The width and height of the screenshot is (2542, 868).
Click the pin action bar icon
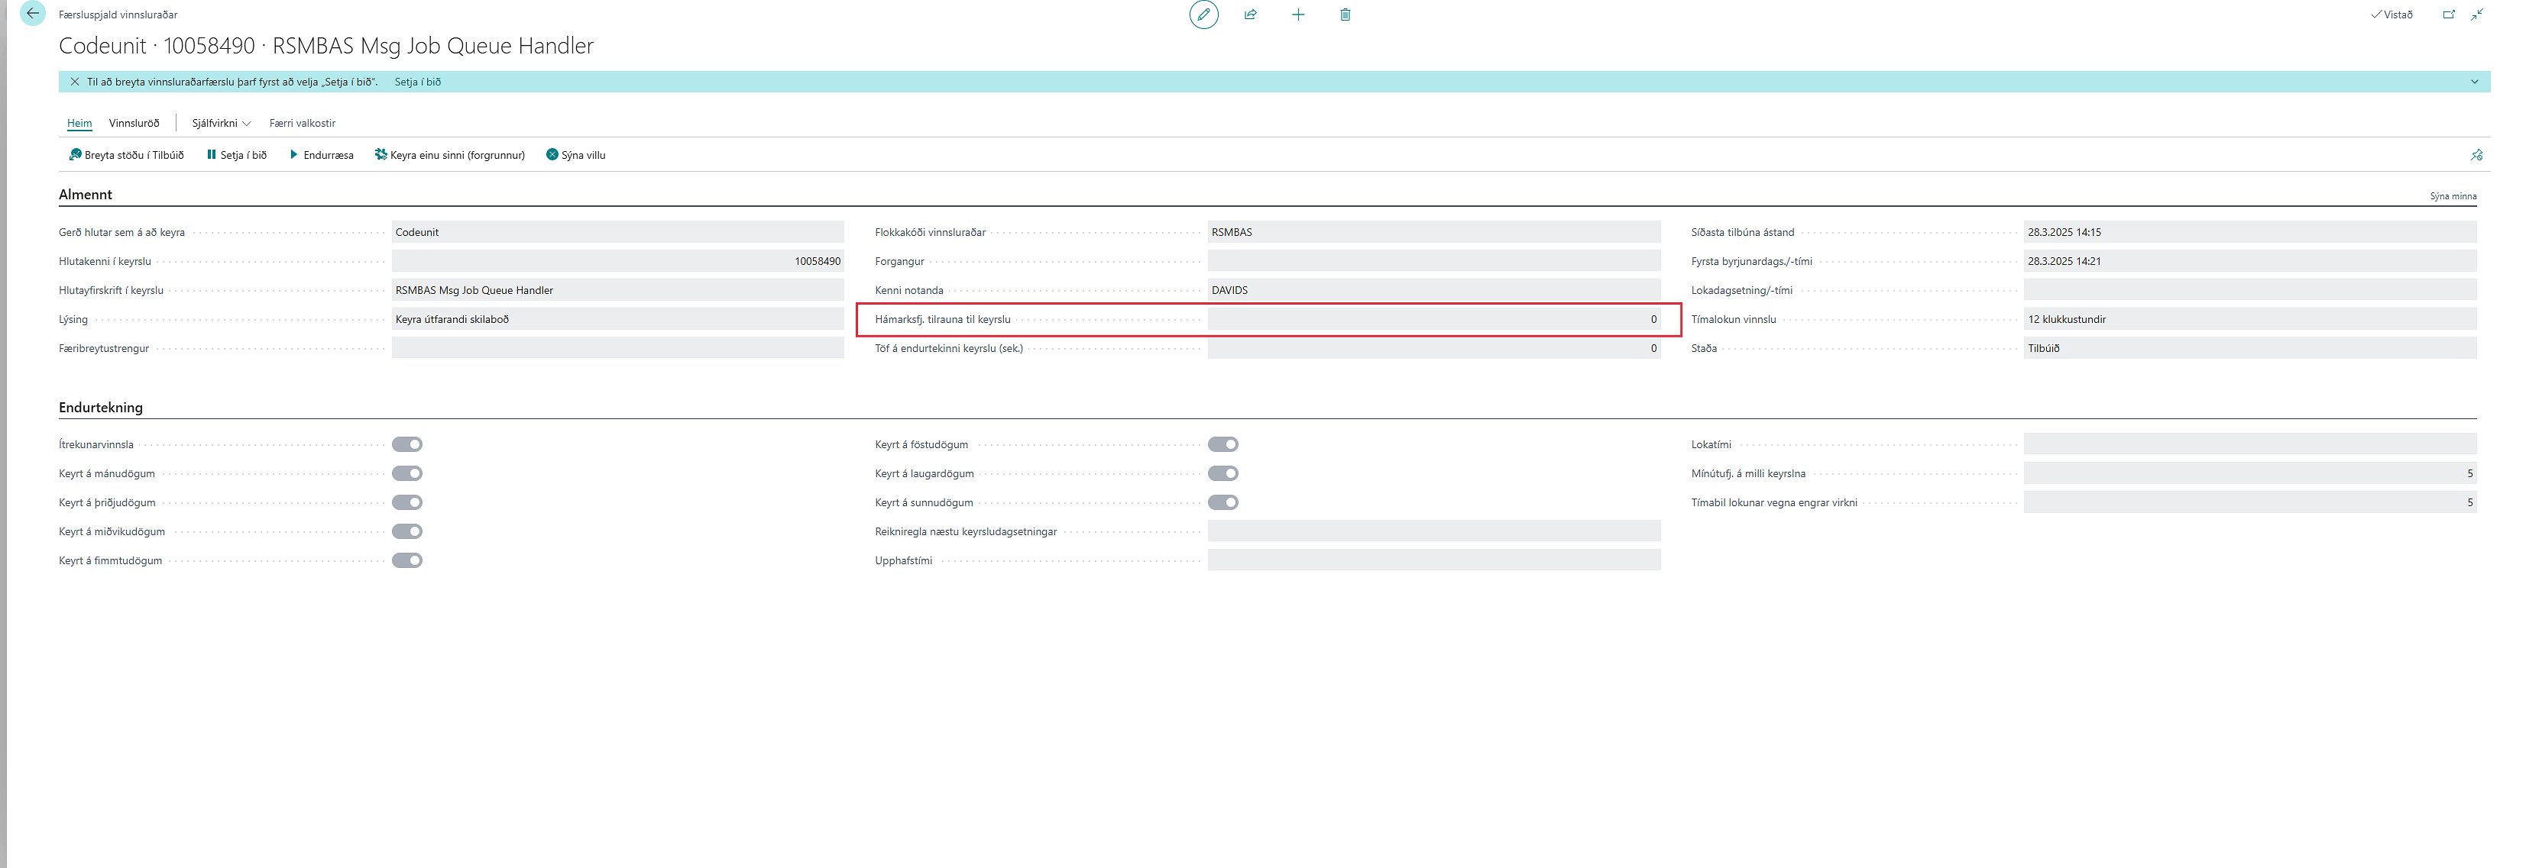[2476, 155]
